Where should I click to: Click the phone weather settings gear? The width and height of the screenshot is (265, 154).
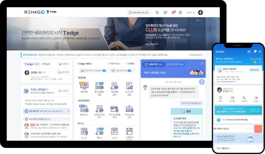[260, 59]
